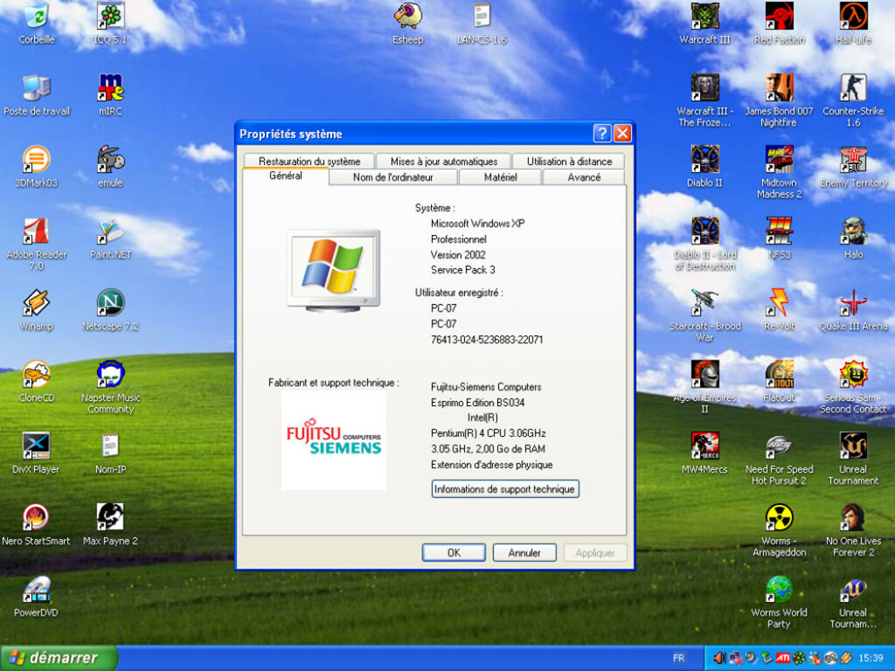Open the Matériel tab

click(x=500, y=177)
